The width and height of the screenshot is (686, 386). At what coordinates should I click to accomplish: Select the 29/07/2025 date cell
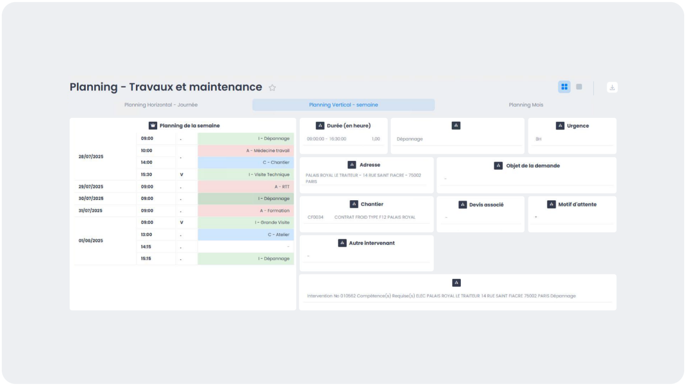(x=91, y=187)
